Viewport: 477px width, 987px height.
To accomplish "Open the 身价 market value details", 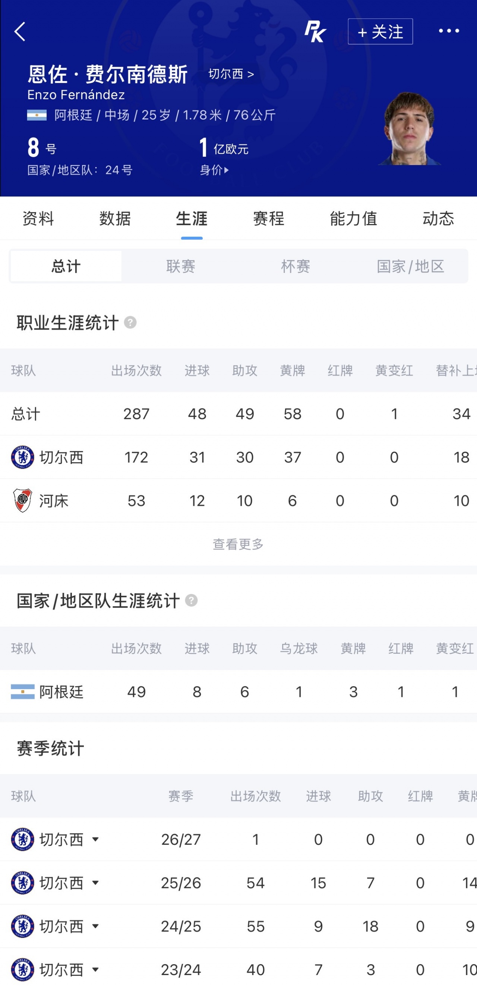I will click(214, 170).
